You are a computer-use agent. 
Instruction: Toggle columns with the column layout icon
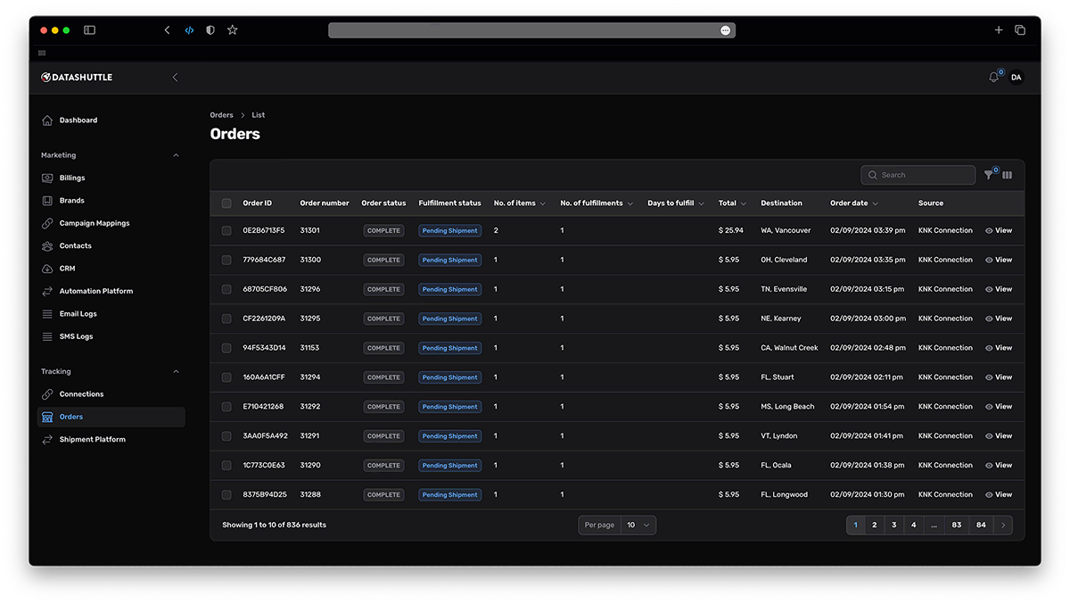pyautogui.click(x=1008, y=176)
